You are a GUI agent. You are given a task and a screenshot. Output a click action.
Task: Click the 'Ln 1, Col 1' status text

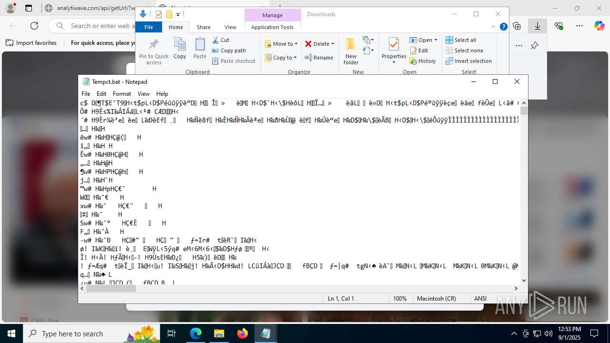[341, 299]
